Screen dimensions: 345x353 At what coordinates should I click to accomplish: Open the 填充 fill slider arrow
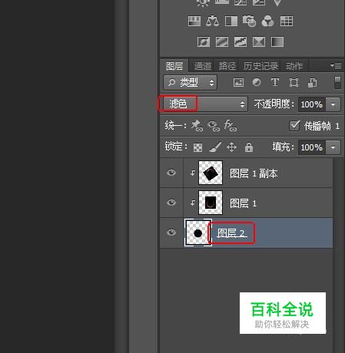click(x=333, y=147)
